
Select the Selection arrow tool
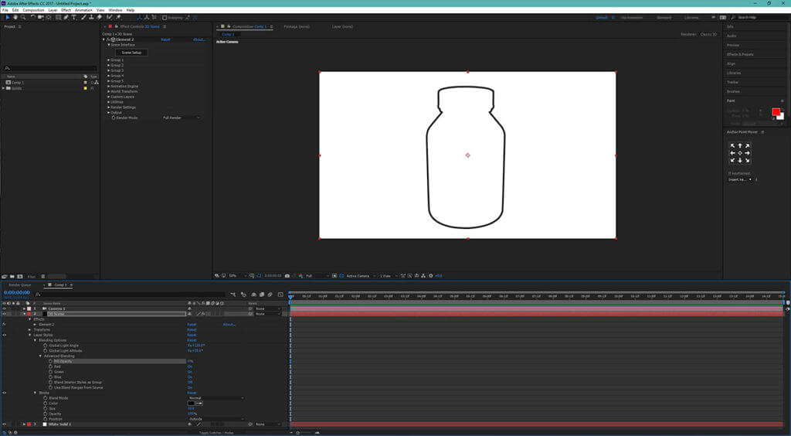pyautogui.click(x=8, y=17)
